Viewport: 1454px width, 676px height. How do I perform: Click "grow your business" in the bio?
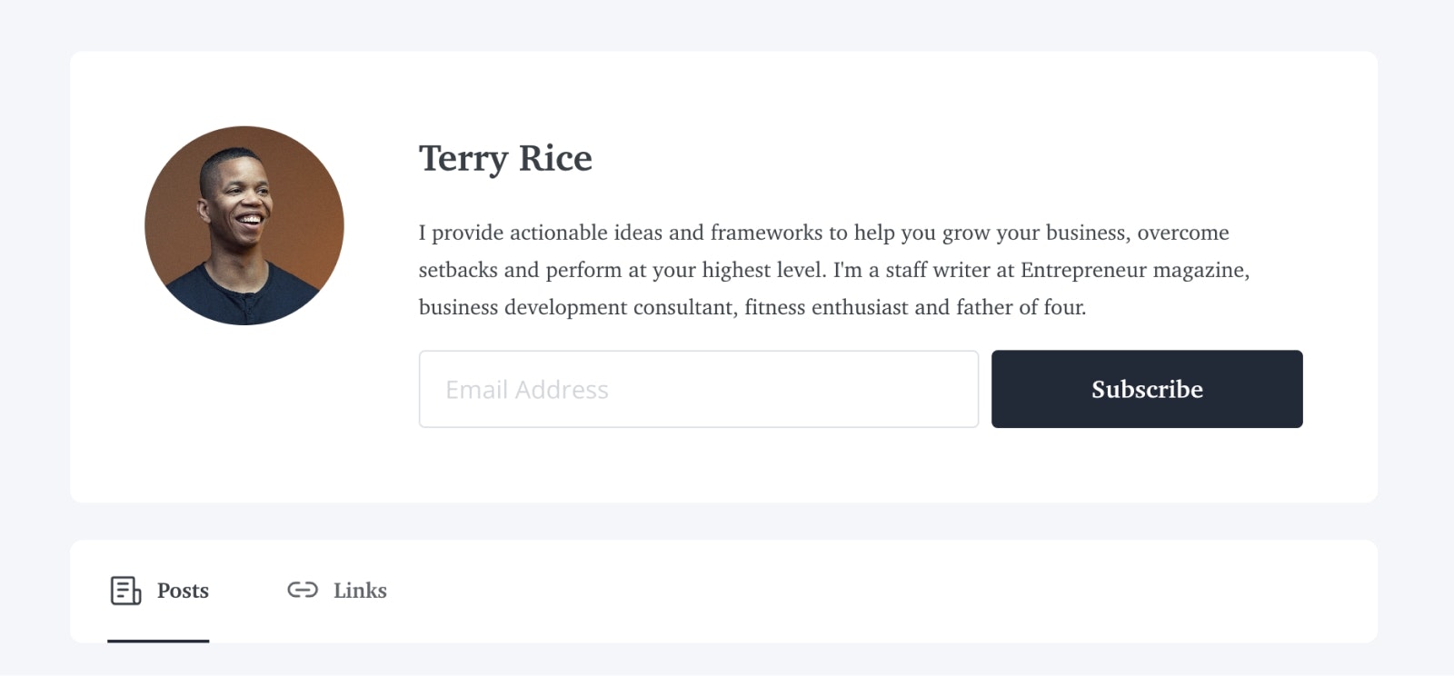(1035, 233)
